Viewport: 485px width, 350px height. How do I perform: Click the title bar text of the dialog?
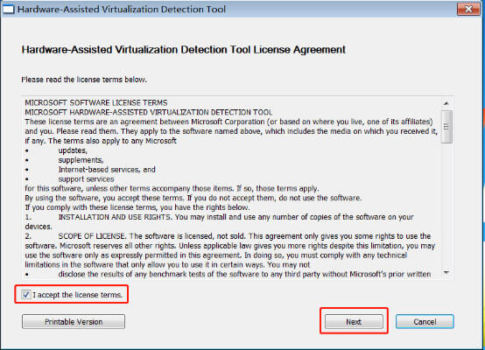pos(121,10)
